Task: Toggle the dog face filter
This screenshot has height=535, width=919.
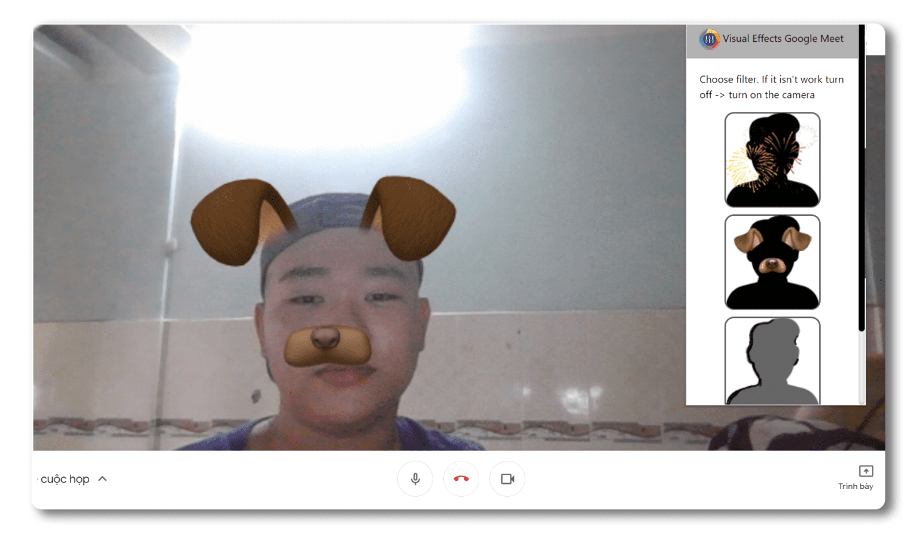Action: pos(772,262)
